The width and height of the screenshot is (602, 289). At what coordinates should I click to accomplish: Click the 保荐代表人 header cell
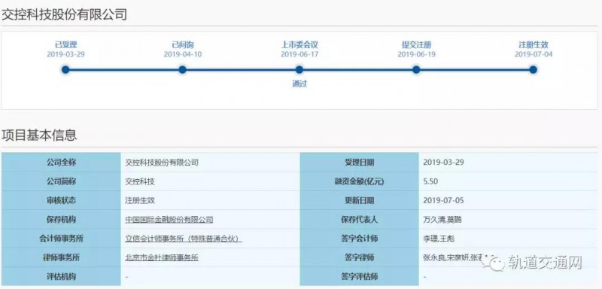[x=360, y=220]
